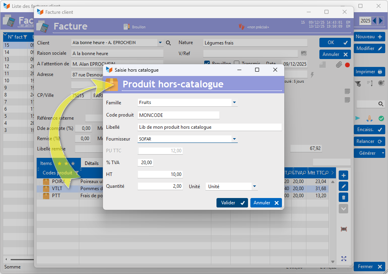388x274 pixels.
Task: Click the green validated checkmark icon
Action: coord(381,118)
